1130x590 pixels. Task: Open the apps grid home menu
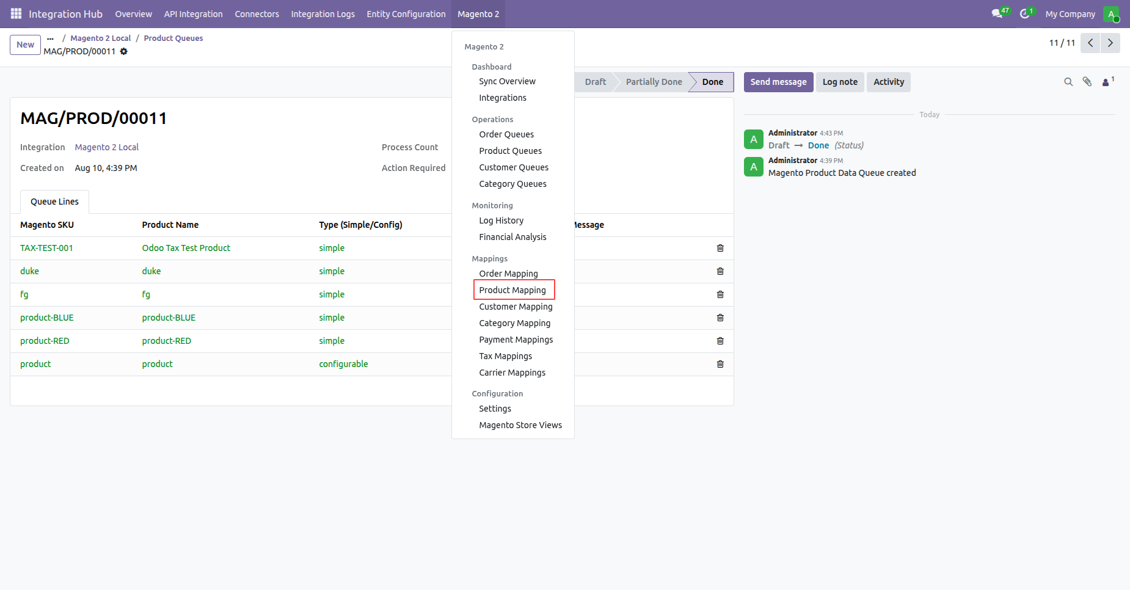pos(16,13)
